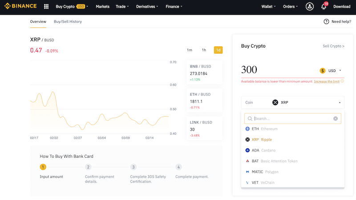Click the 0.47 XRP price value
356x200 pixels.
[36, 50]
